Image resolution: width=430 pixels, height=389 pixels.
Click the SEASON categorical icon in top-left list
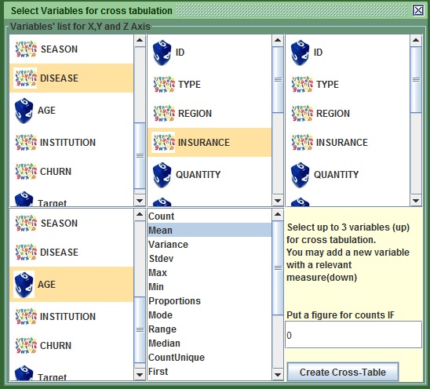(26, 49)
